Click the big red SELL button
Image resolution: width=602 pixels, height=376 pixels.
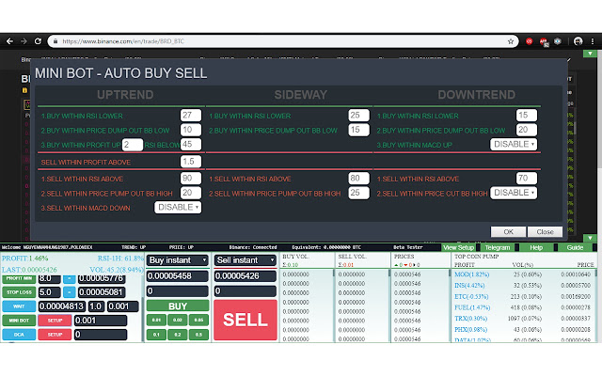245,320
